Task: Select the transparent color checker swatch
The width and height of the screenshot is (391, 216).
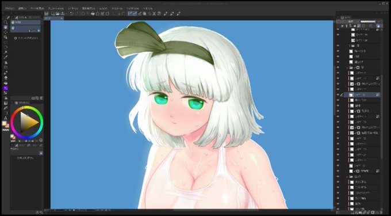Action: point(6,130)
